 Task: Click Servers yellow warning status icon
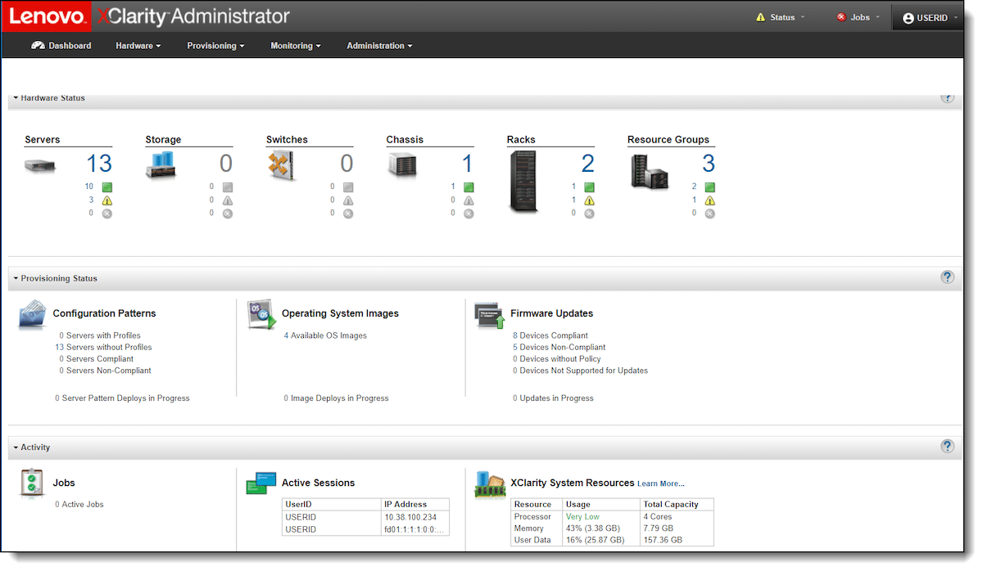(x=106, y=200)
